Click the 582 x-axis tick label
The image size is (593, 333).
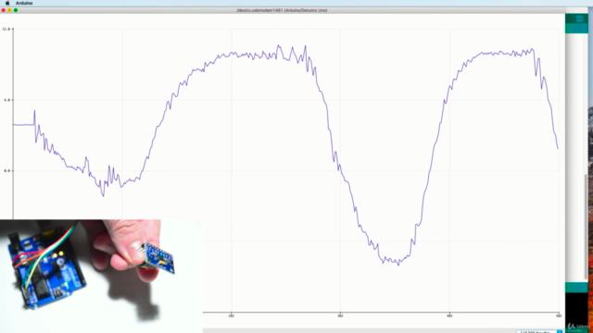pyautogui.click(x=559, y=315)
